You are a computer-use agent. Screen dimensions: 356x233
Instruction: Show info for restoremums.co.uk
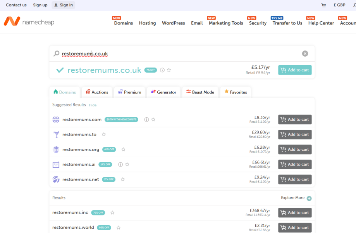pos(162,70)
